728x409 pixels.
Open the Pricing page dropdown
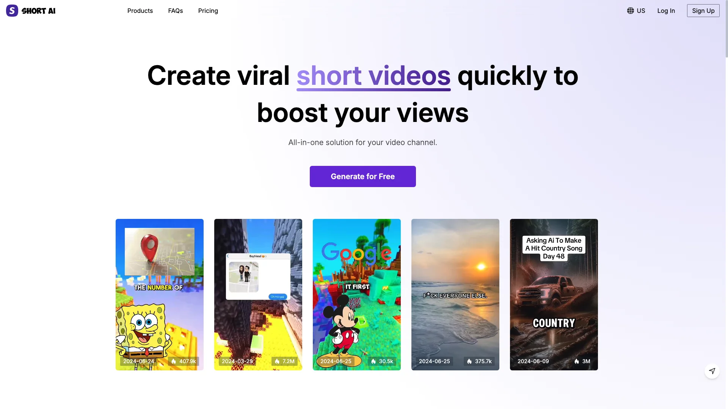tap(208, 11)
